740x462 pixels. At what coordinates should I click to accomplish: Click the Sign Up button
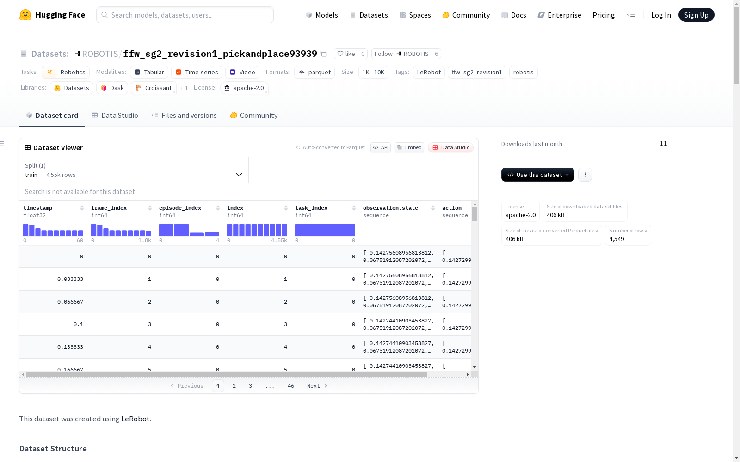[696, 15]
